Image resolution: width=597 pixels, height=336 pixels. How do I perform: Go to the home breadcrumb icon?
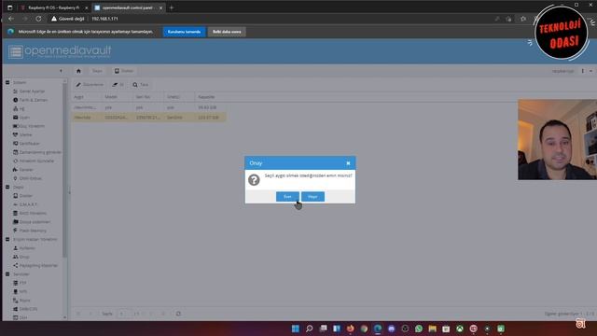coord(78,71)
